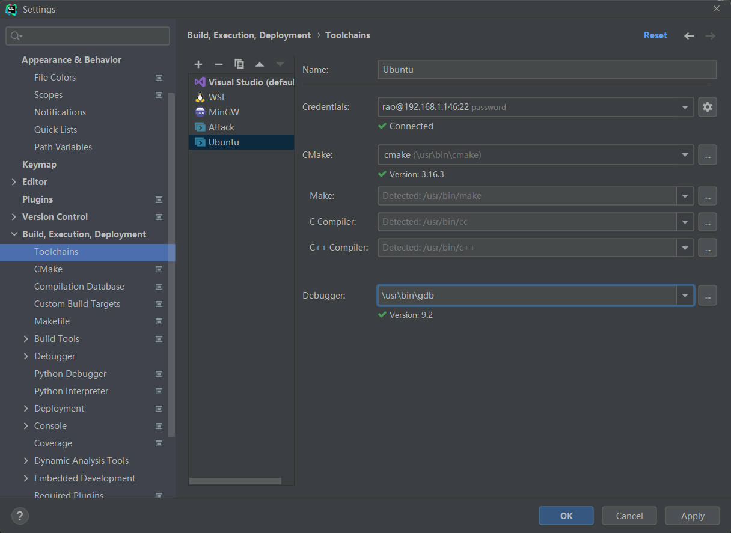
Task: Click project-level icon beside File Colors
Action: (x=159, y=78)
